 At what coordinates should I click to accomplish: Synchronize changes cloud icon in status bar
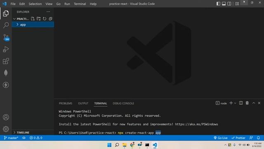pyautogui.click(x=24, y=138)
